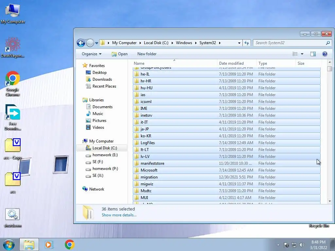This screenshot has width=335, height=251.
Task: Open the Documents library
Action: 102,107
